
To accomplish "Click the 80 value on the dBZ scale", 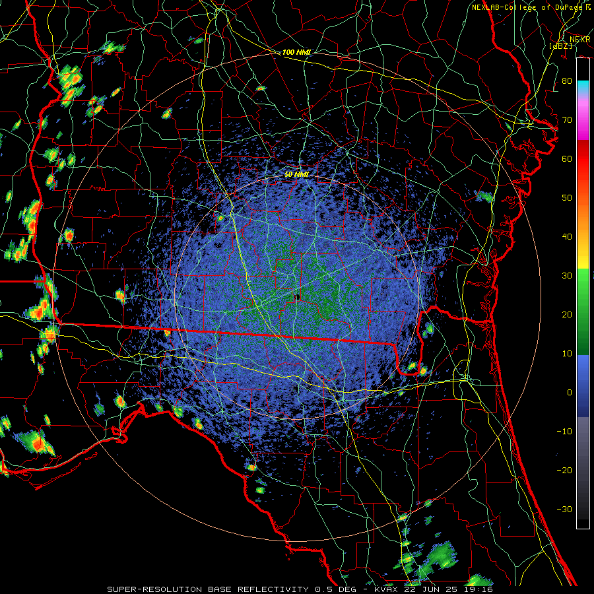I will (x=567, y=81).
